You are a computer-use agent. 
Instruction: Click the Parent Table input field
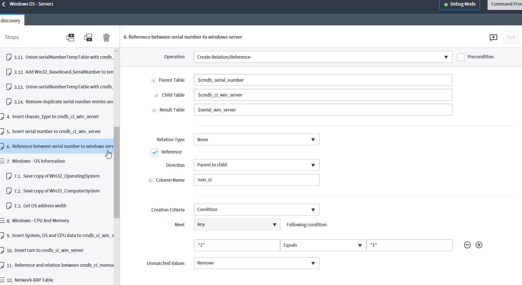pyautogui.click(x=323, y=80)
